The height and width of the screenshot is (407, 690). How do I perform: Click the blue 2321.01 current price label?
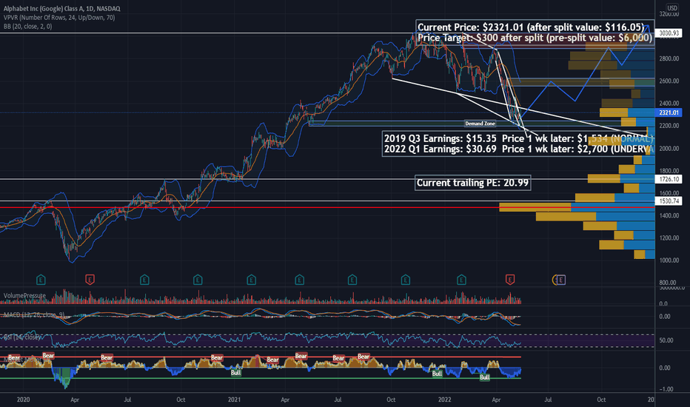669,112
